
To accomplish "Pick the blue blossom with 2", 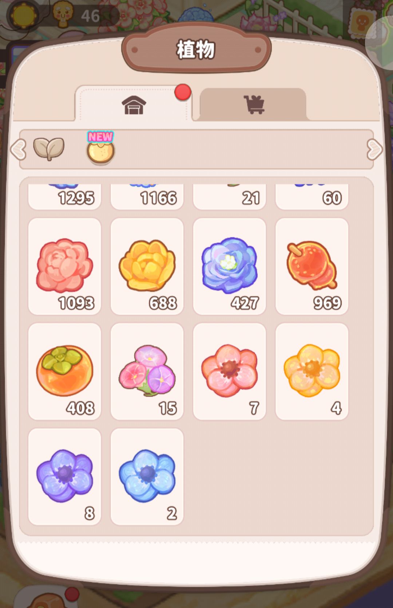I will (147, 476).
